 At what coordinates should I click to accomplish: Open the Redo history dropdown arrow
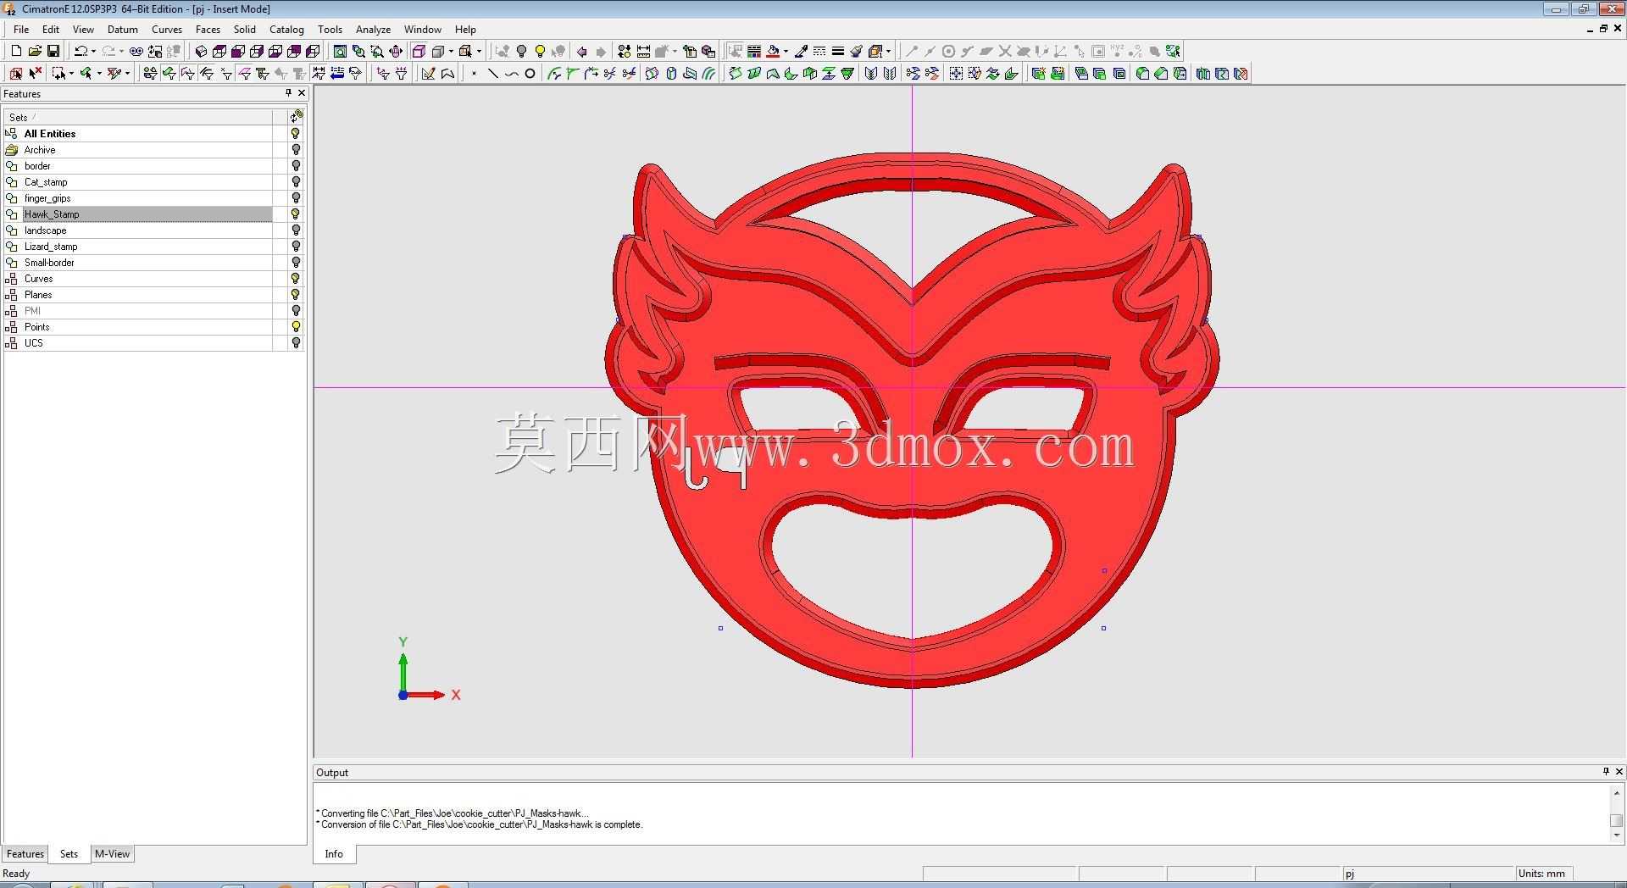coord(121,51)
